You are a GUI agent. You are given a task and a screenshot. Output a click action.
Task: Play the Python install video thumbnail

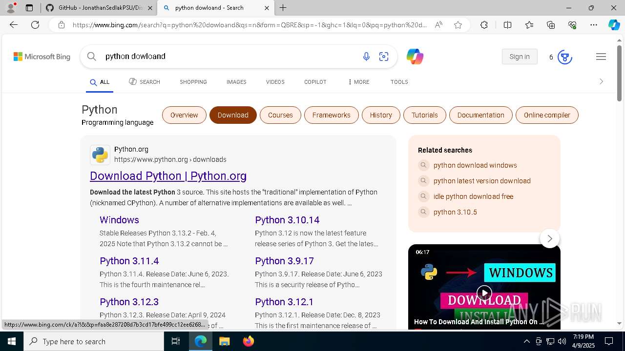coord(484,292)
